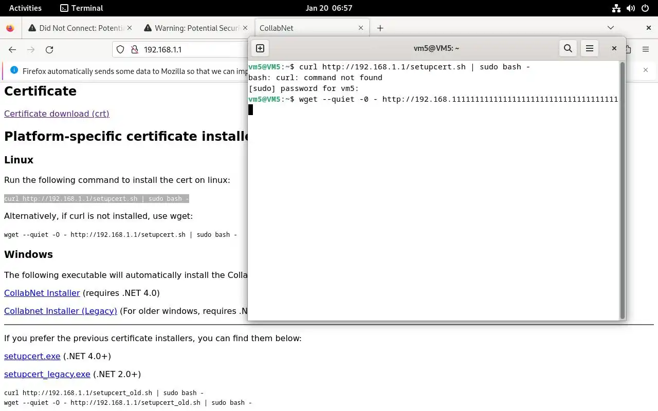The width and height of the screenshot is (658, 411).
Task: Expand the list all tabs chevron
Action: tap(611, 28)
